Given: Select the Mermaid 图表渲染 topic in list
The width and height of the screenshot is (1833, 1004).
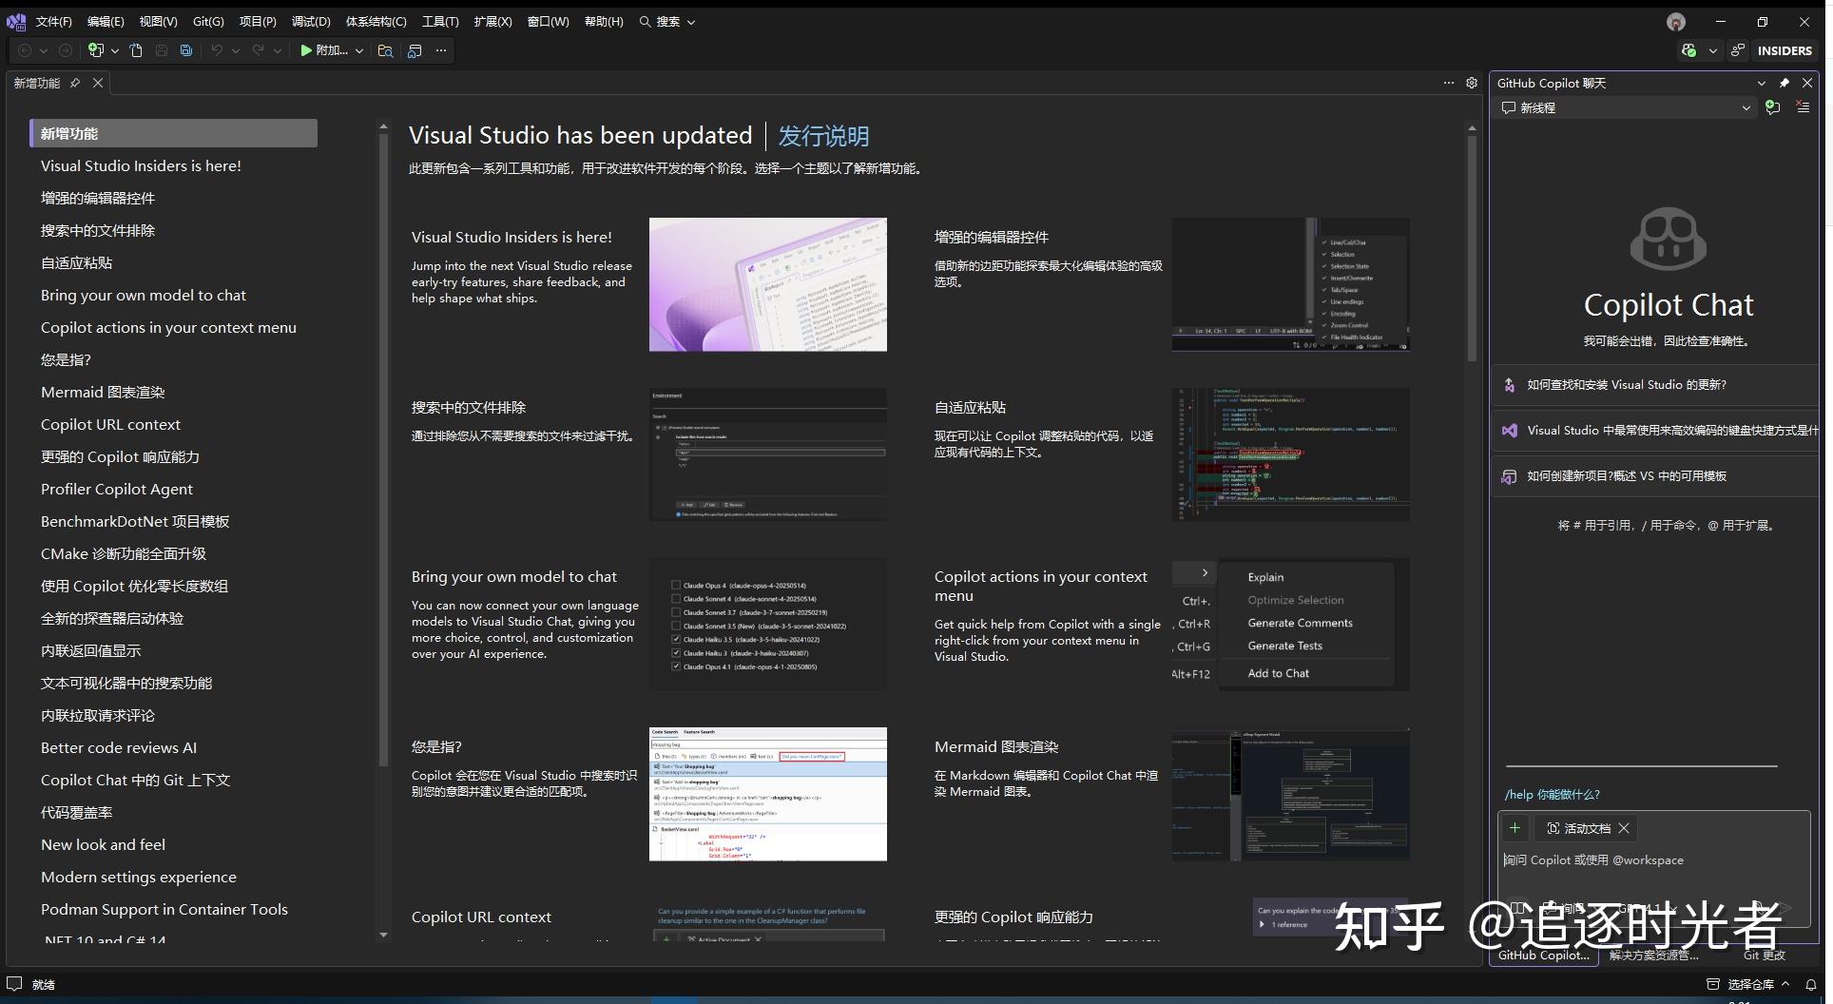Looking at the screenshot, I should (103, 393).
